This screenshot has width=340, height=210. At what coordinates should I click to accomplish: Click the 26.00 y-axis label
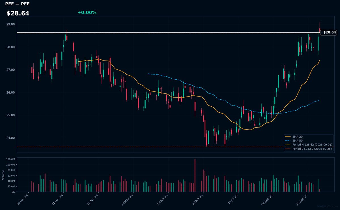(x=11, y=93)
